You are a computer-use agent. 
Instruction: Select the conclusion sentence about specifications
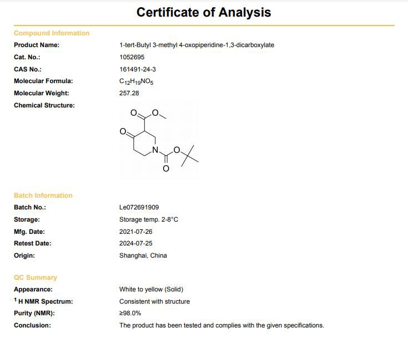click(x=221, y=325)
